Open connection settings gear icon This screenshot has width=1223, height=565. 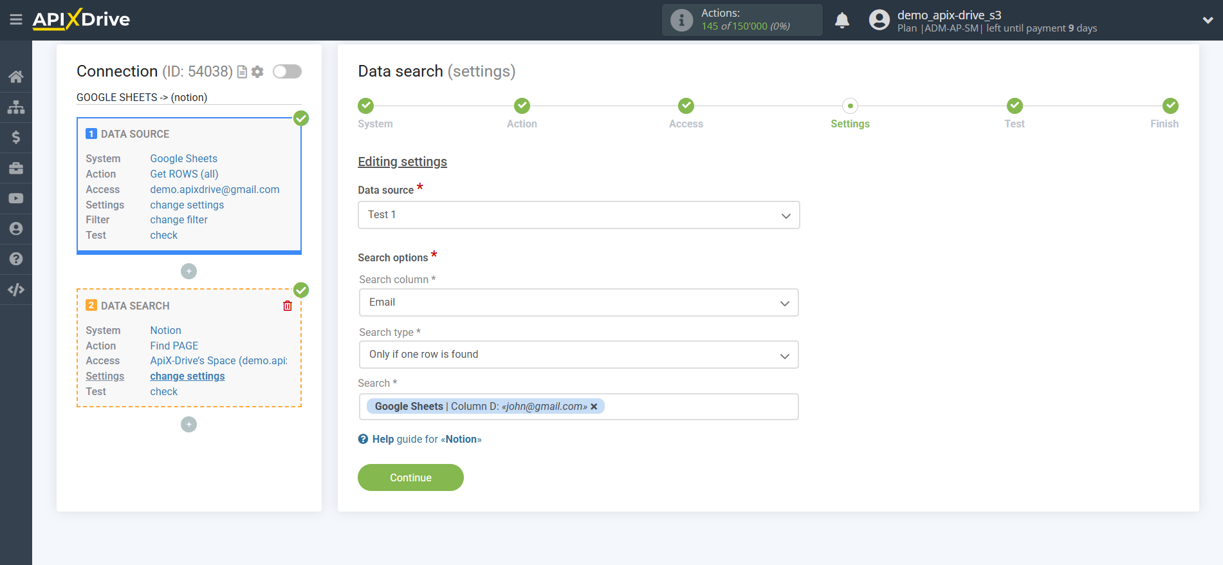point(258,71)
